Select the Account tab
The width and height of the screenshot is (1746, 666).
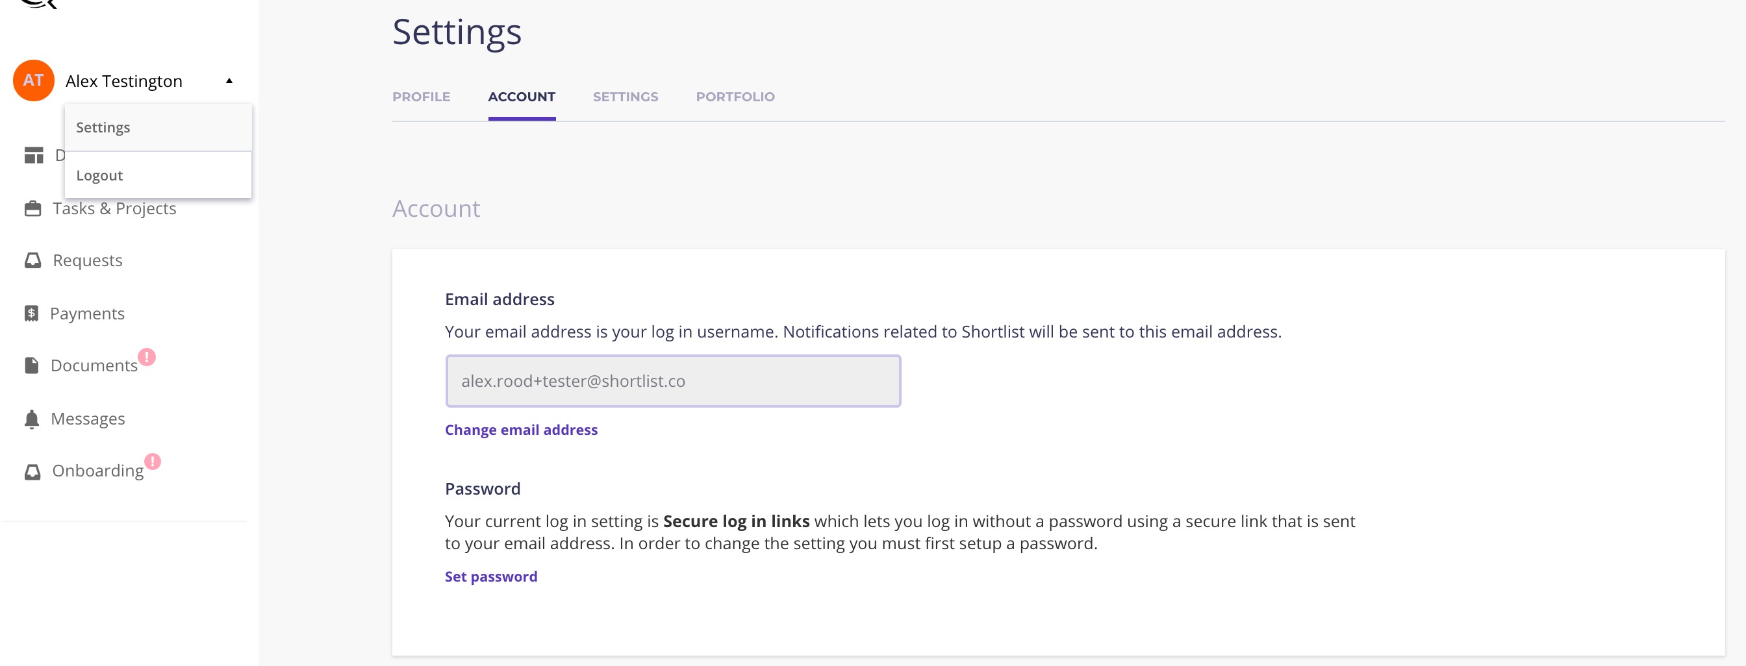pos(521,97)
